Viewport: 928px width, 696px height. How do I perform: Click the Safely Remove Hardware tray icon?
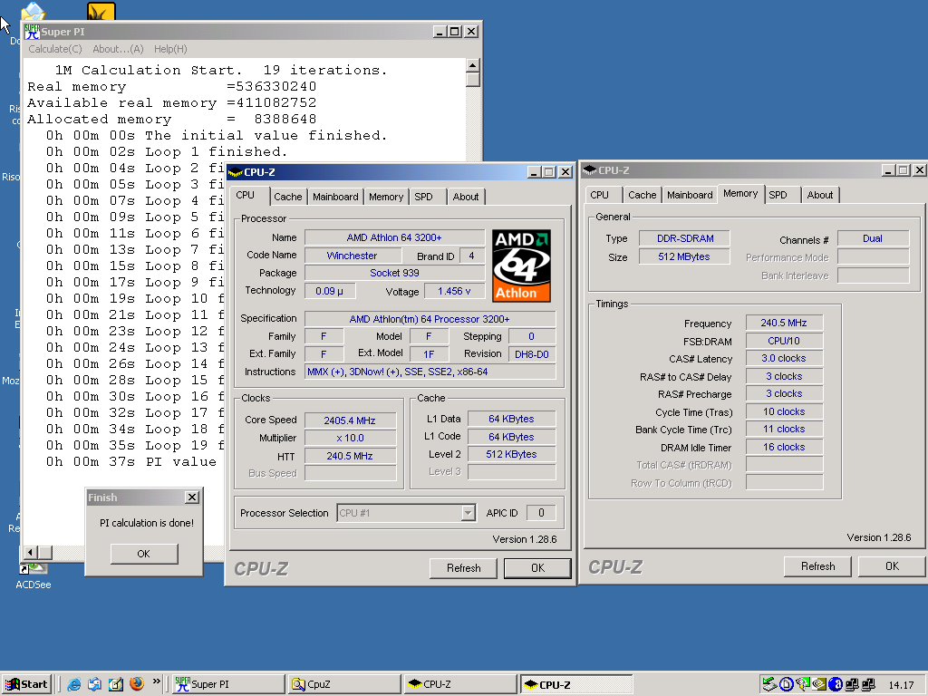click(770, 684)
